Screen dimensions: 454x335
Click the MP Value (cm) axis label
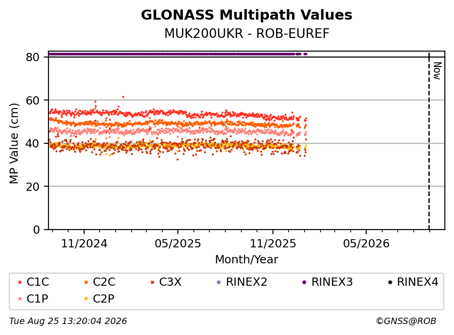14,143
